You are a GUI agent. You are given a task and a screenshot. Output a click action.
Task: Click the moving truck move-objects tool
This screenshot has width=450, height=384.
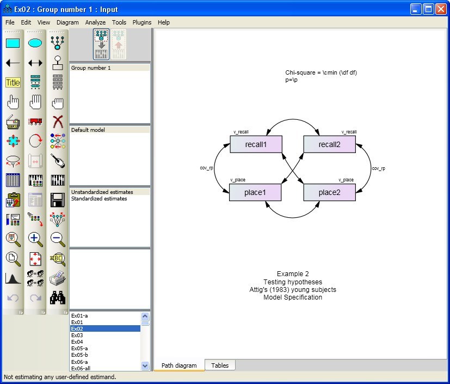35,121
